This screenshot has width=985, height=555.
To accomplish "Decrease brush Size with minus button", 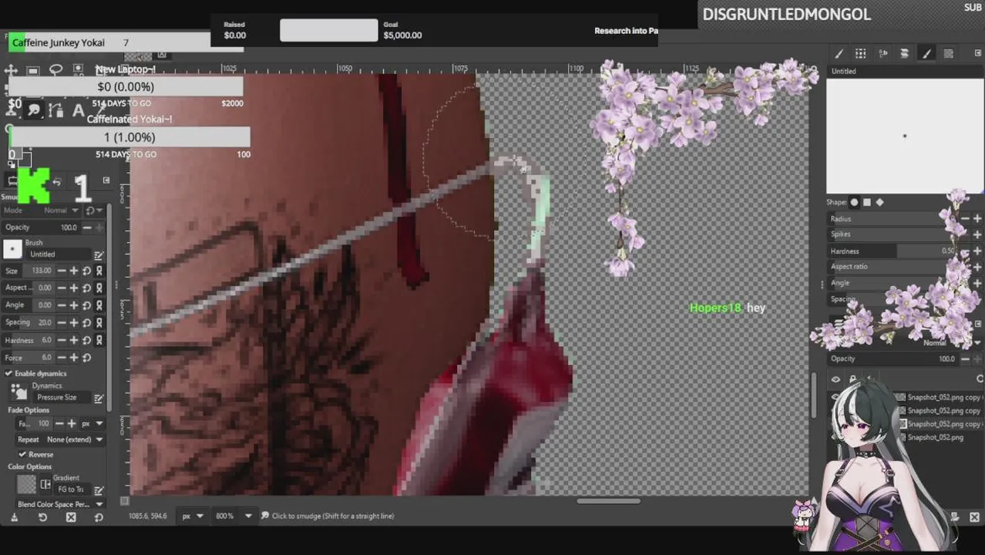I will (62, 271).
